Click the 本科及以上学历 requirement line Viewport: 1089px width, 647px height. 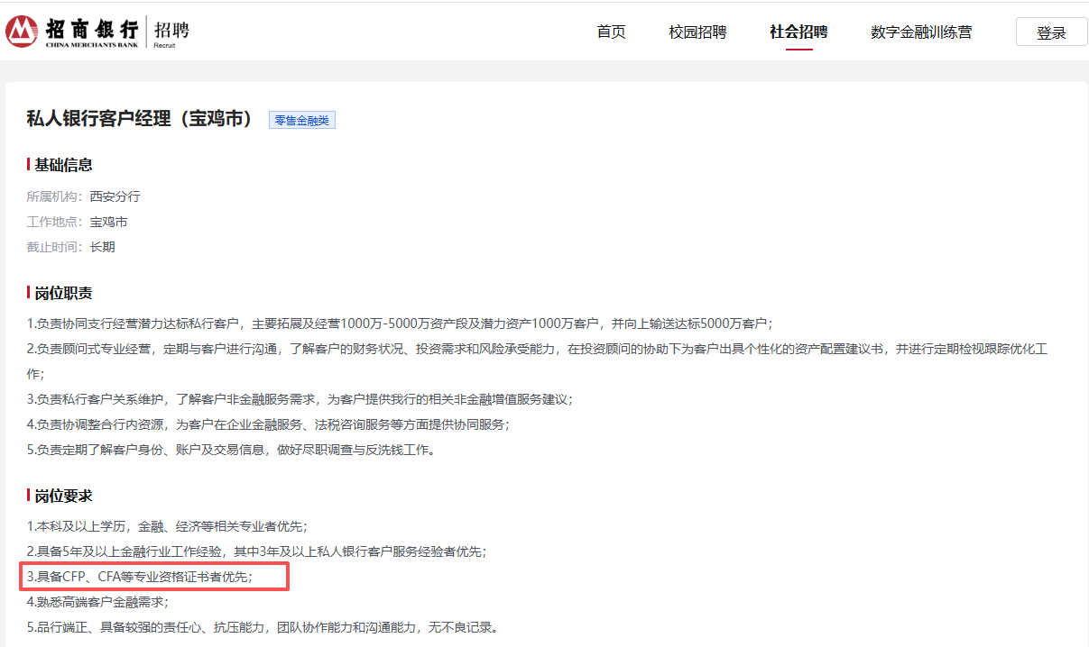[167, 526]
